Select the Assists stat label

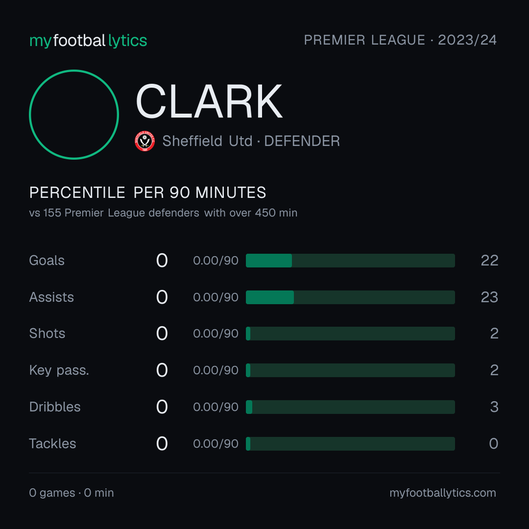[51, 297]
